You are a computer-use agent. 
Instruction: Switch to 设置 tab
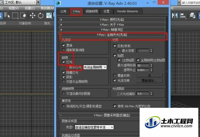pyautogui.click(x=106, y=11)
